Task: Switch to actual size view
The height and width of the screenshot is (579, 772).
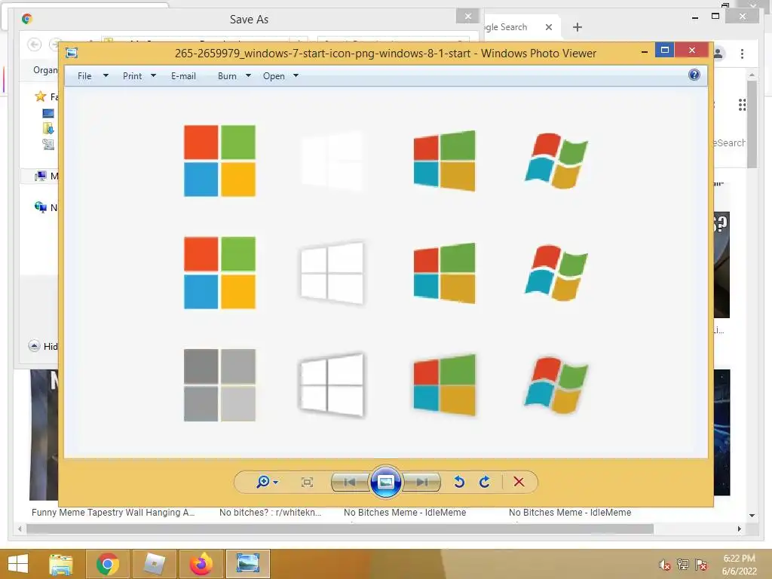Action: 307,482
